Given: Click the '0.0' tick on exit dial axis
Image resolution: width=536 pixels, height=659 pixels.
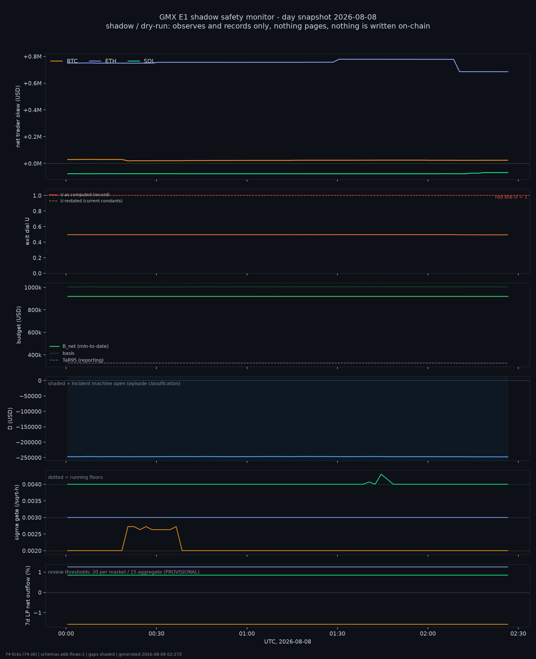Looking at the screenshot, I should (x=37, y=274).
